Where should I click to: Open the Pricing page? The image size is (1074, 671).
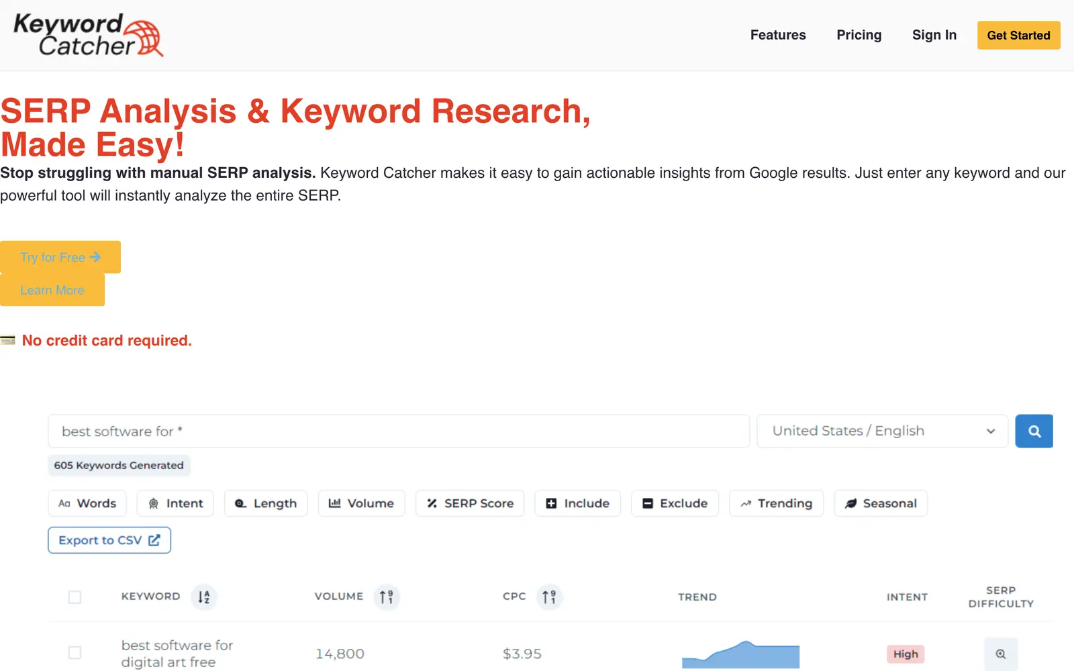click(x=859, y=35)
